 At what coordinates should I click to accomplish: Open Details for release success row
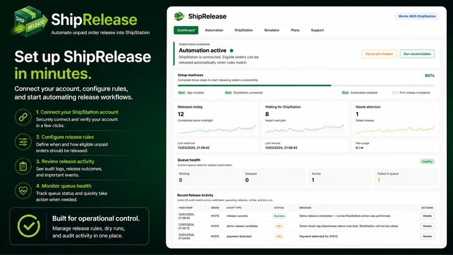click(428, 216)
